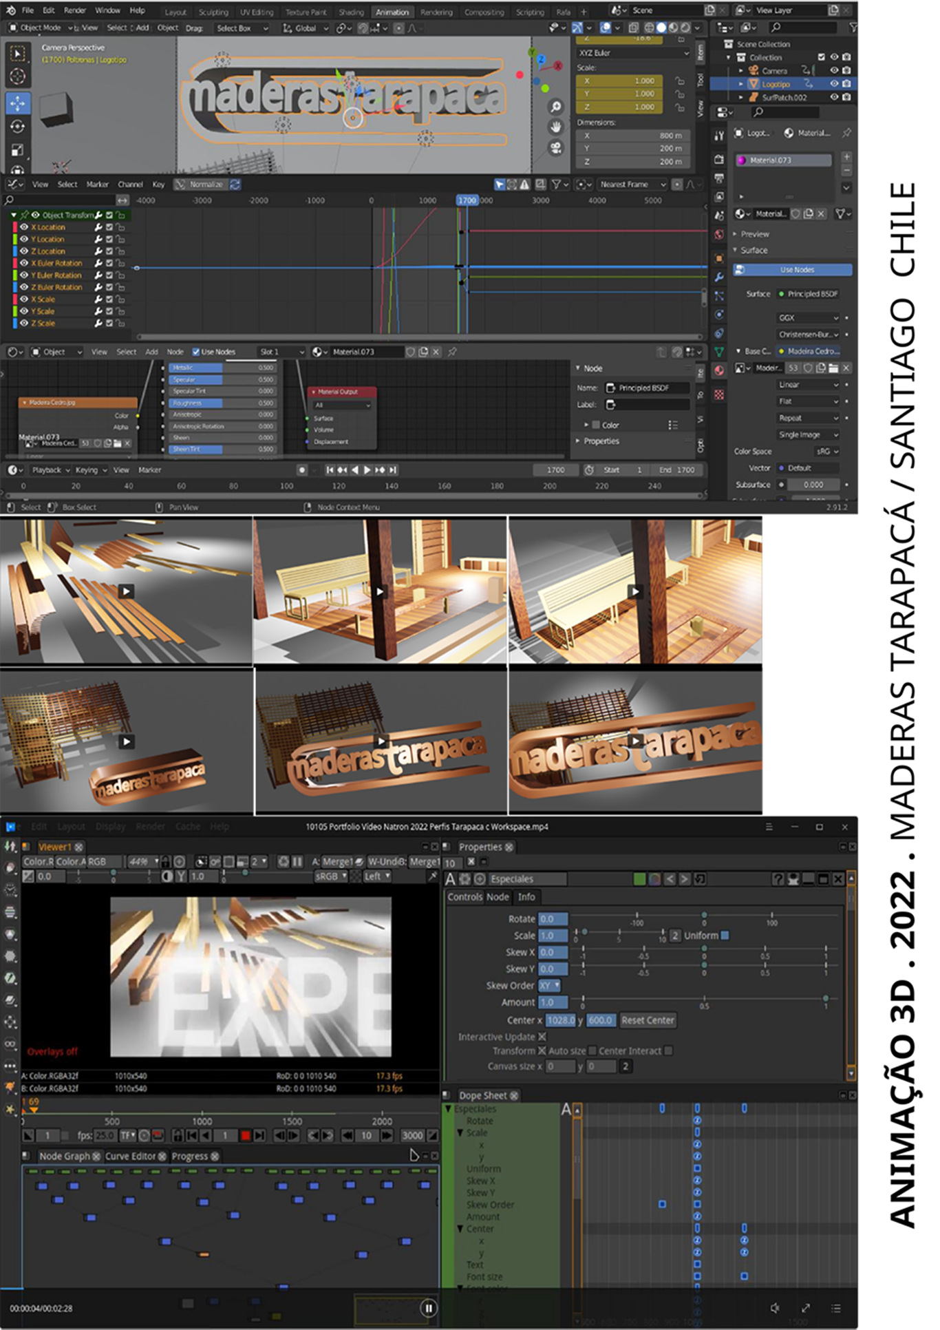Jump to timeline end frame

[x=393, y=470]
